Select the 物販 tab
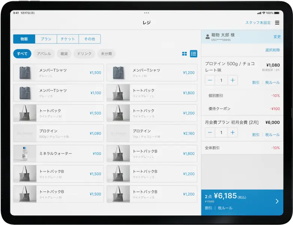 (x=24, y=39)
